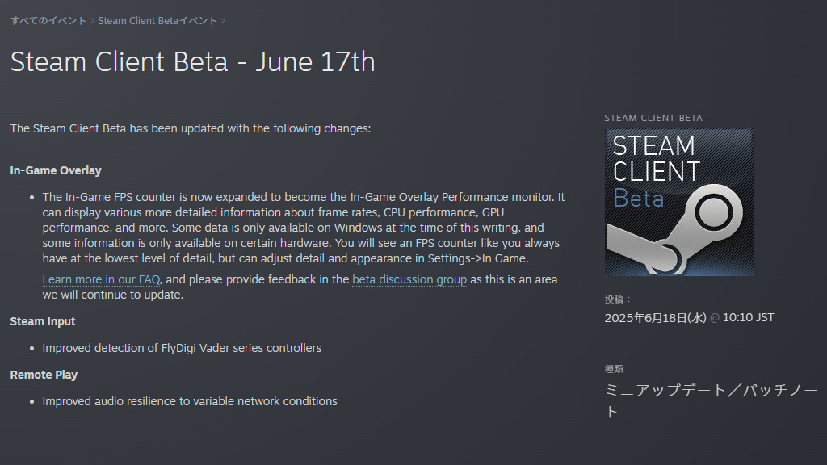Click the "STEAM CLIENT BETA" label above the image
The height and width of the screenshot is (465, 827).
click(653, 118)
